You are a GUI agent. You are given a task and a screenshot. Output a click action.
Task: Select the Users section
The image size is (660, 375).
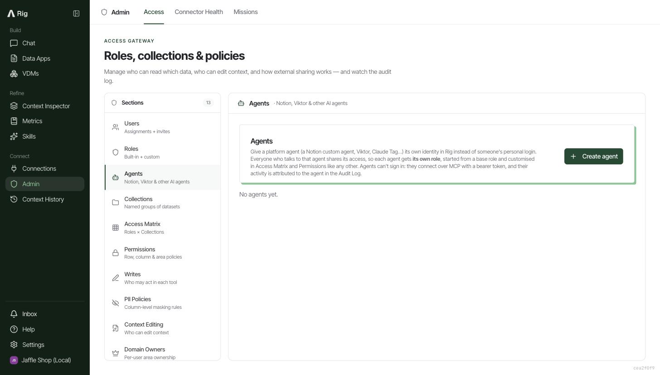pos(162,127)
